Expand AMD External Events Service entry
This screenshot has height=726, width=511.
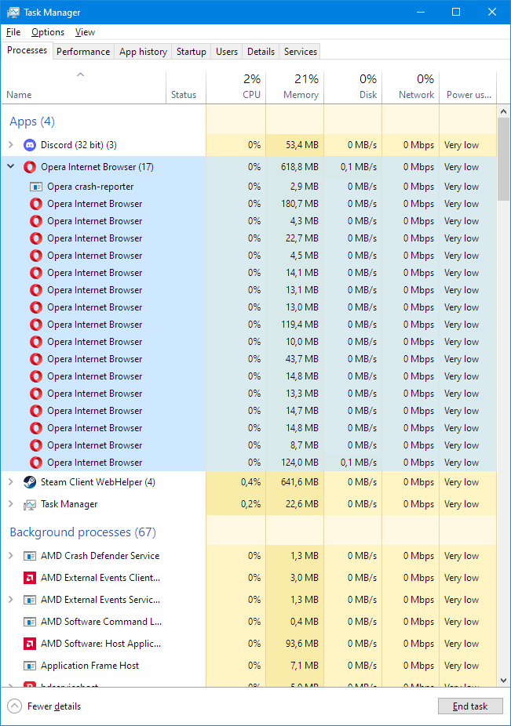pos(11,599)
